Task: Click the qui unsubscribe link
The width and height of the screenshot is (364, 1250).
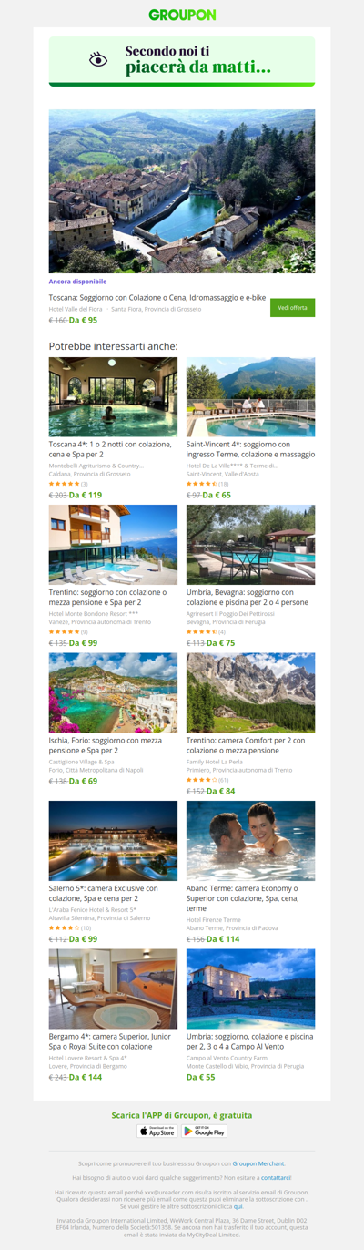Action: click(x=238, y=1206)
